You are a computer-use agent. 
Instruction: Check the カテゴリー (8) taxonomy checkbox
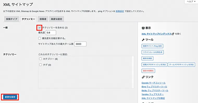[x=40, y=59]
